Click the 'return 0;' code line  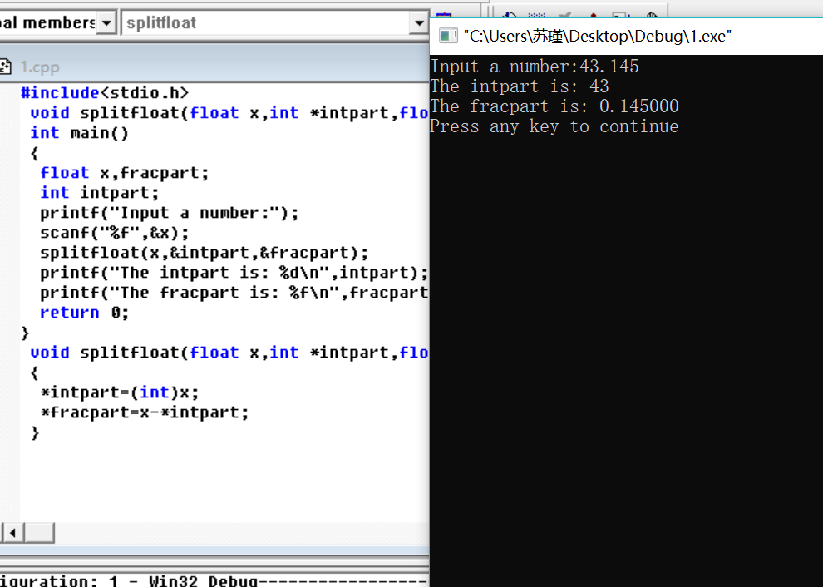84,313
